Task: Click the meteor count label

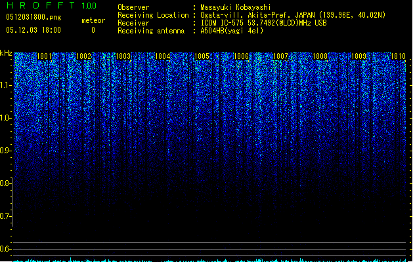Action: 93,20
